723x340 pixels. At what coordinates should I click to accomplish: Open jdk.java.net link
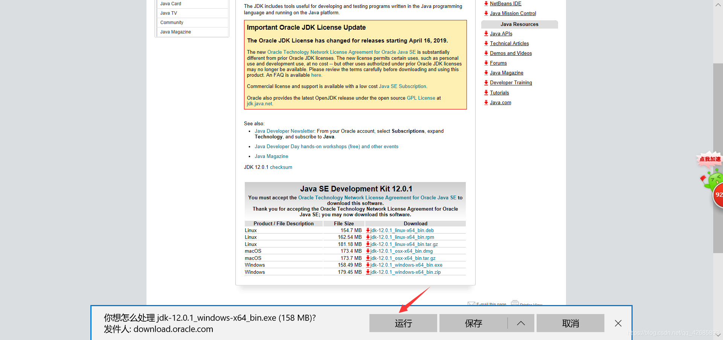click(x=259, y=104)
